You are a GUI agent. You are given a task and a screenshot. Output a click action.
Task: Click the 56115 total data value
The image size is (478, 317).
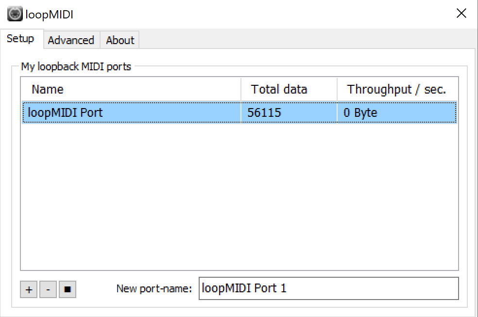[264, 113]
